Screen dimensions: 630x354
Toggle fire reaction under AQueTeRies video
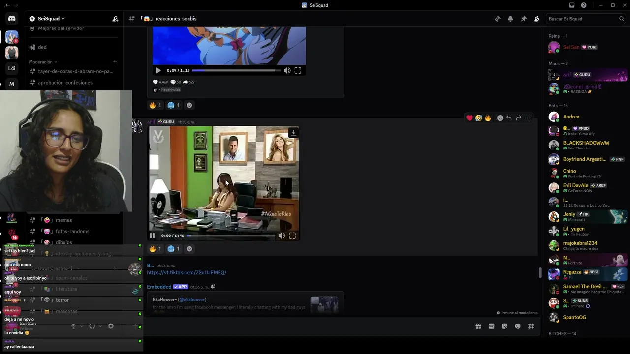156,249
